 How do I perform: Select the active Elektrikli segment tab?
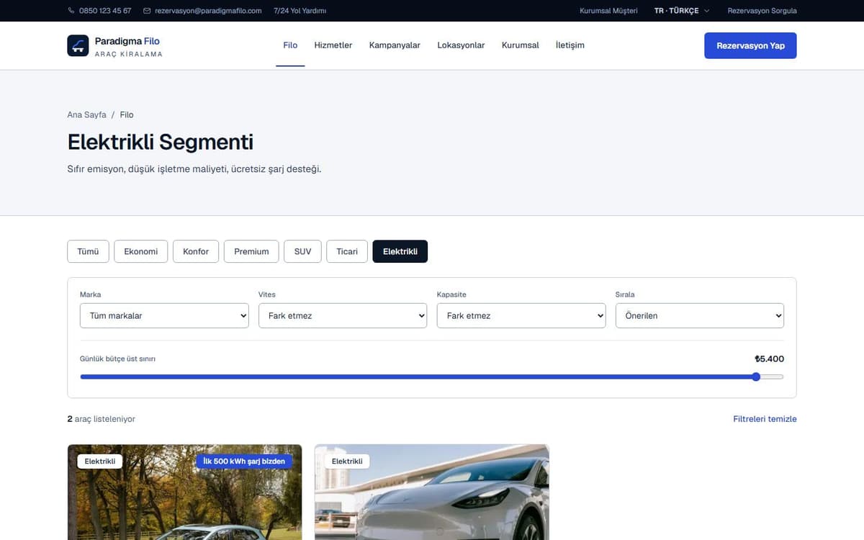click(x=400, y=251)
